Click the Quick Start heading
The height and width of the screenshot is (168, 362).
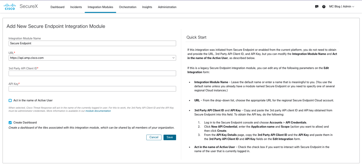coord(196,37)
